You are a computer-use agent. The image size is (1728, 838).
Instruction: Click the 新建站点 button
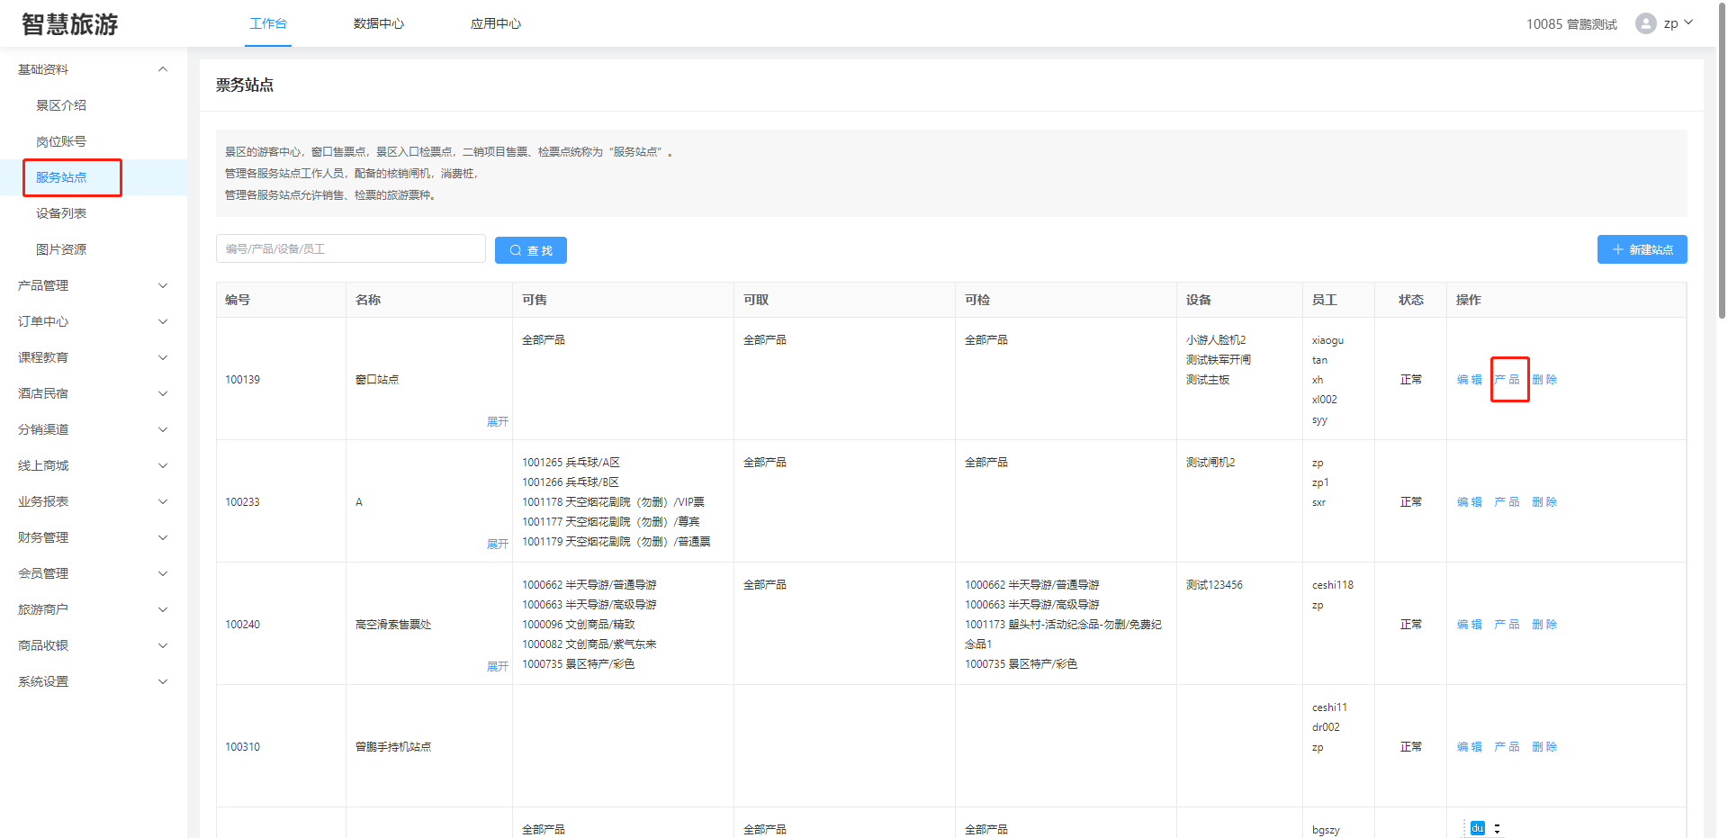(x=1642, y=249)
